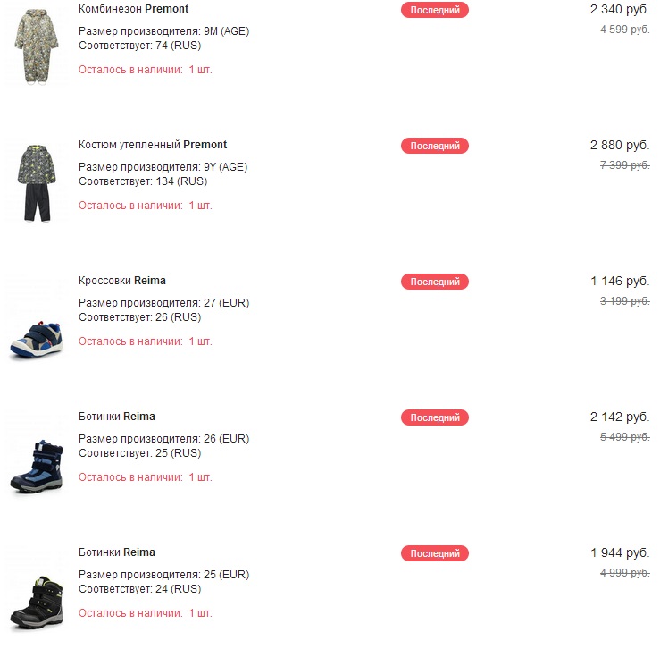Open the Ботинки Reima title, size 26 EUR
Viewport: 660px width, 649px height.
point(117,417)
